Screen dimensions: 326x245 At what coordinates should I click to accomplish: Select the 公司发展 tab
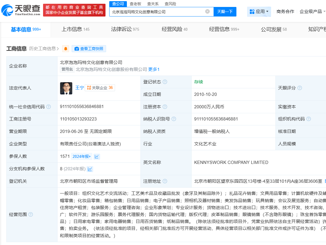274,29
